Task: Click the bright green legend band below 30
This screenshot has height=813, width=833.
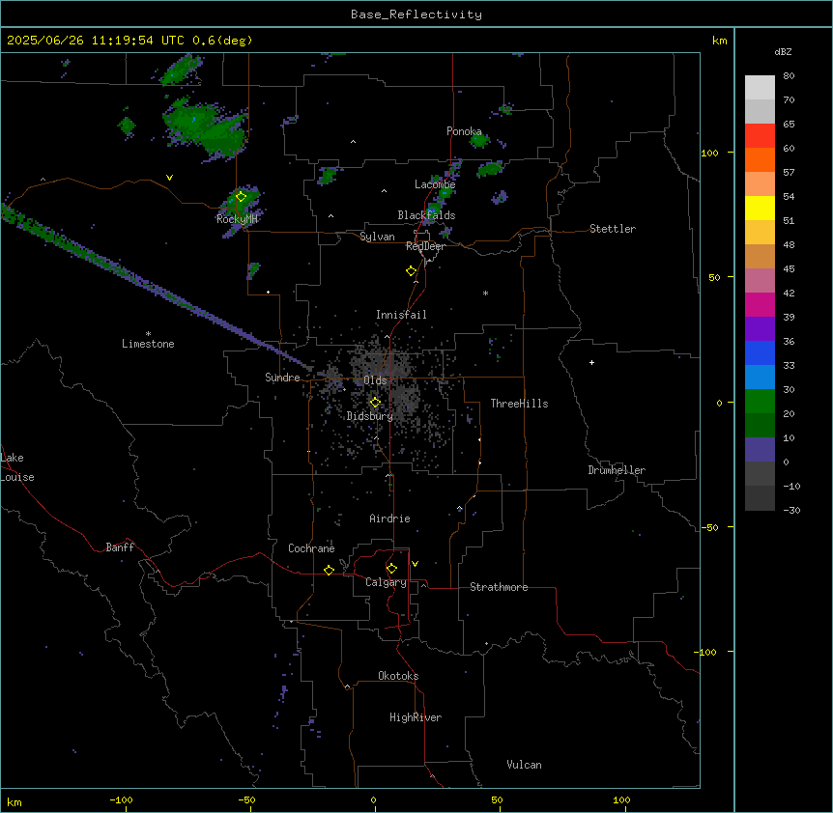Action: 760,402
